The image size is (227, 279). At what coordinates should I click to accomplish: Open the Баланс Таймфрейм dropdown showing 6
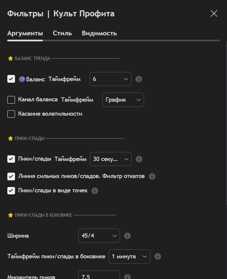pos(110,79)
